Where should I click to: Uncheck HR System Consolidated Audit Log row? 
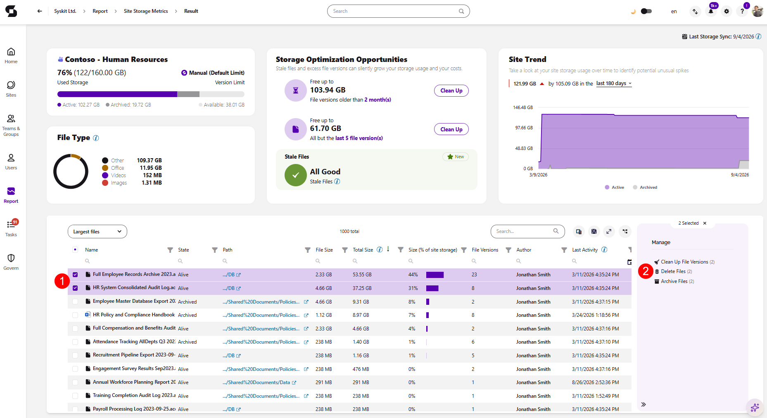pos(75,288)
